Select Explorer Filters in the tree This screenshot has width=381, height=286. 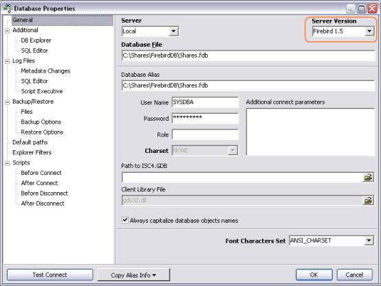pos(32,152)
